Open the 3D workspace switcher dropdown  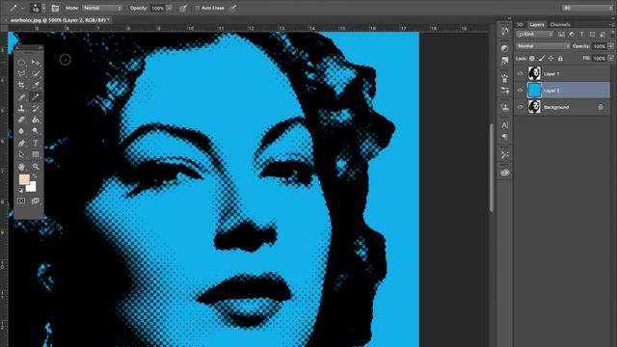587,8
